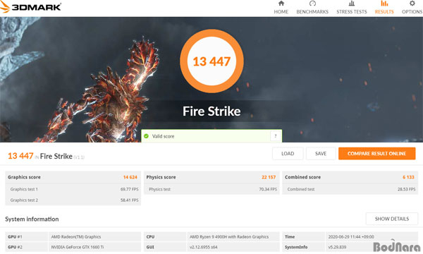Click the Save button
423x254 pixels.
point(321,154)
